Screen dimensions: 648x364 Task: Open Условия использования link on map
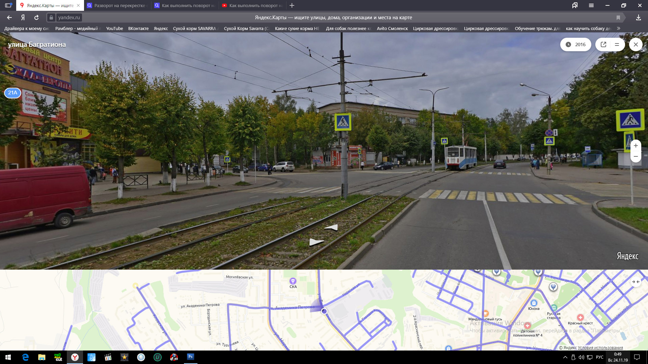point(600,348)
